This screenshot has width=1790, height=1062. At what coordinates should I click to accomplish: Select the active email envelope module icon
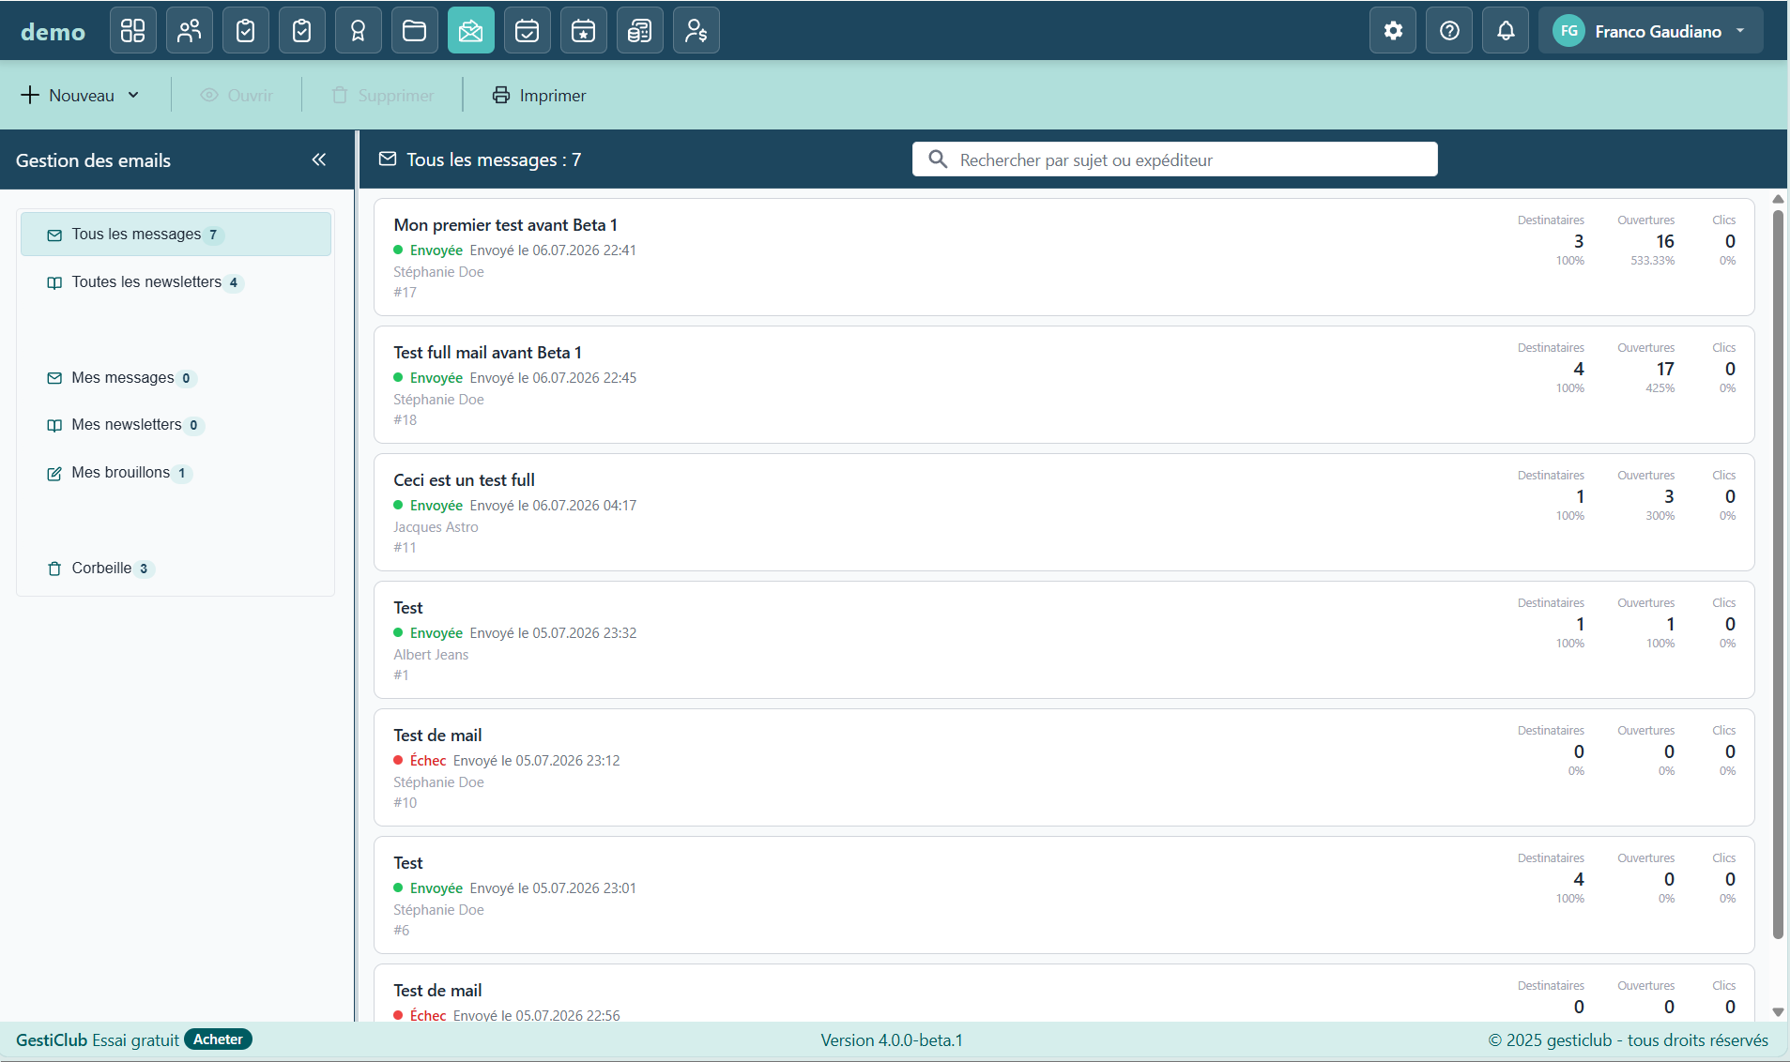(471, 31)
